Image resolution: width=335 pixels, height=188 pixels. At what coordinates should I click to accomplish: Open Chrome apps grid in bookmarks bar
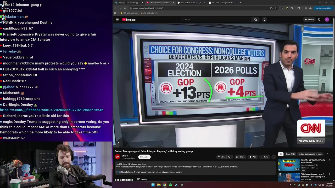point(115,13)
